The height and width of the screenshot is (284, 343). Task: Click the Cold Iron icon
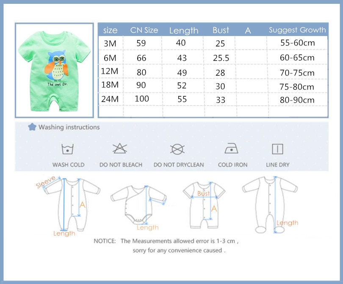pyautogui.click(x=231, y=149)
